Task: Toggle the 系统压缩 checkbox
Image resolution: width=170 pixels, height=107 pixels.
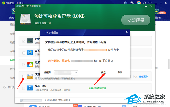Action: 24,88
